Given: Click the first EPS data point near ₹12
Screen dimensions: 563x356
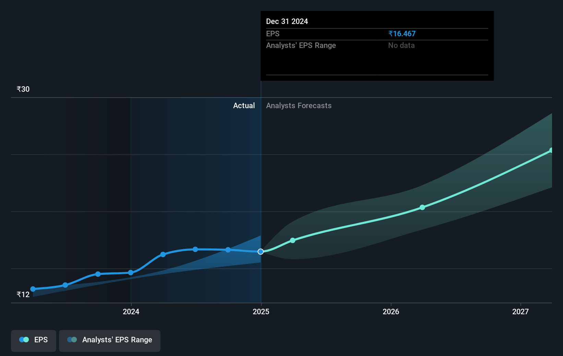Looking at the screenshot, I should 33,289.
